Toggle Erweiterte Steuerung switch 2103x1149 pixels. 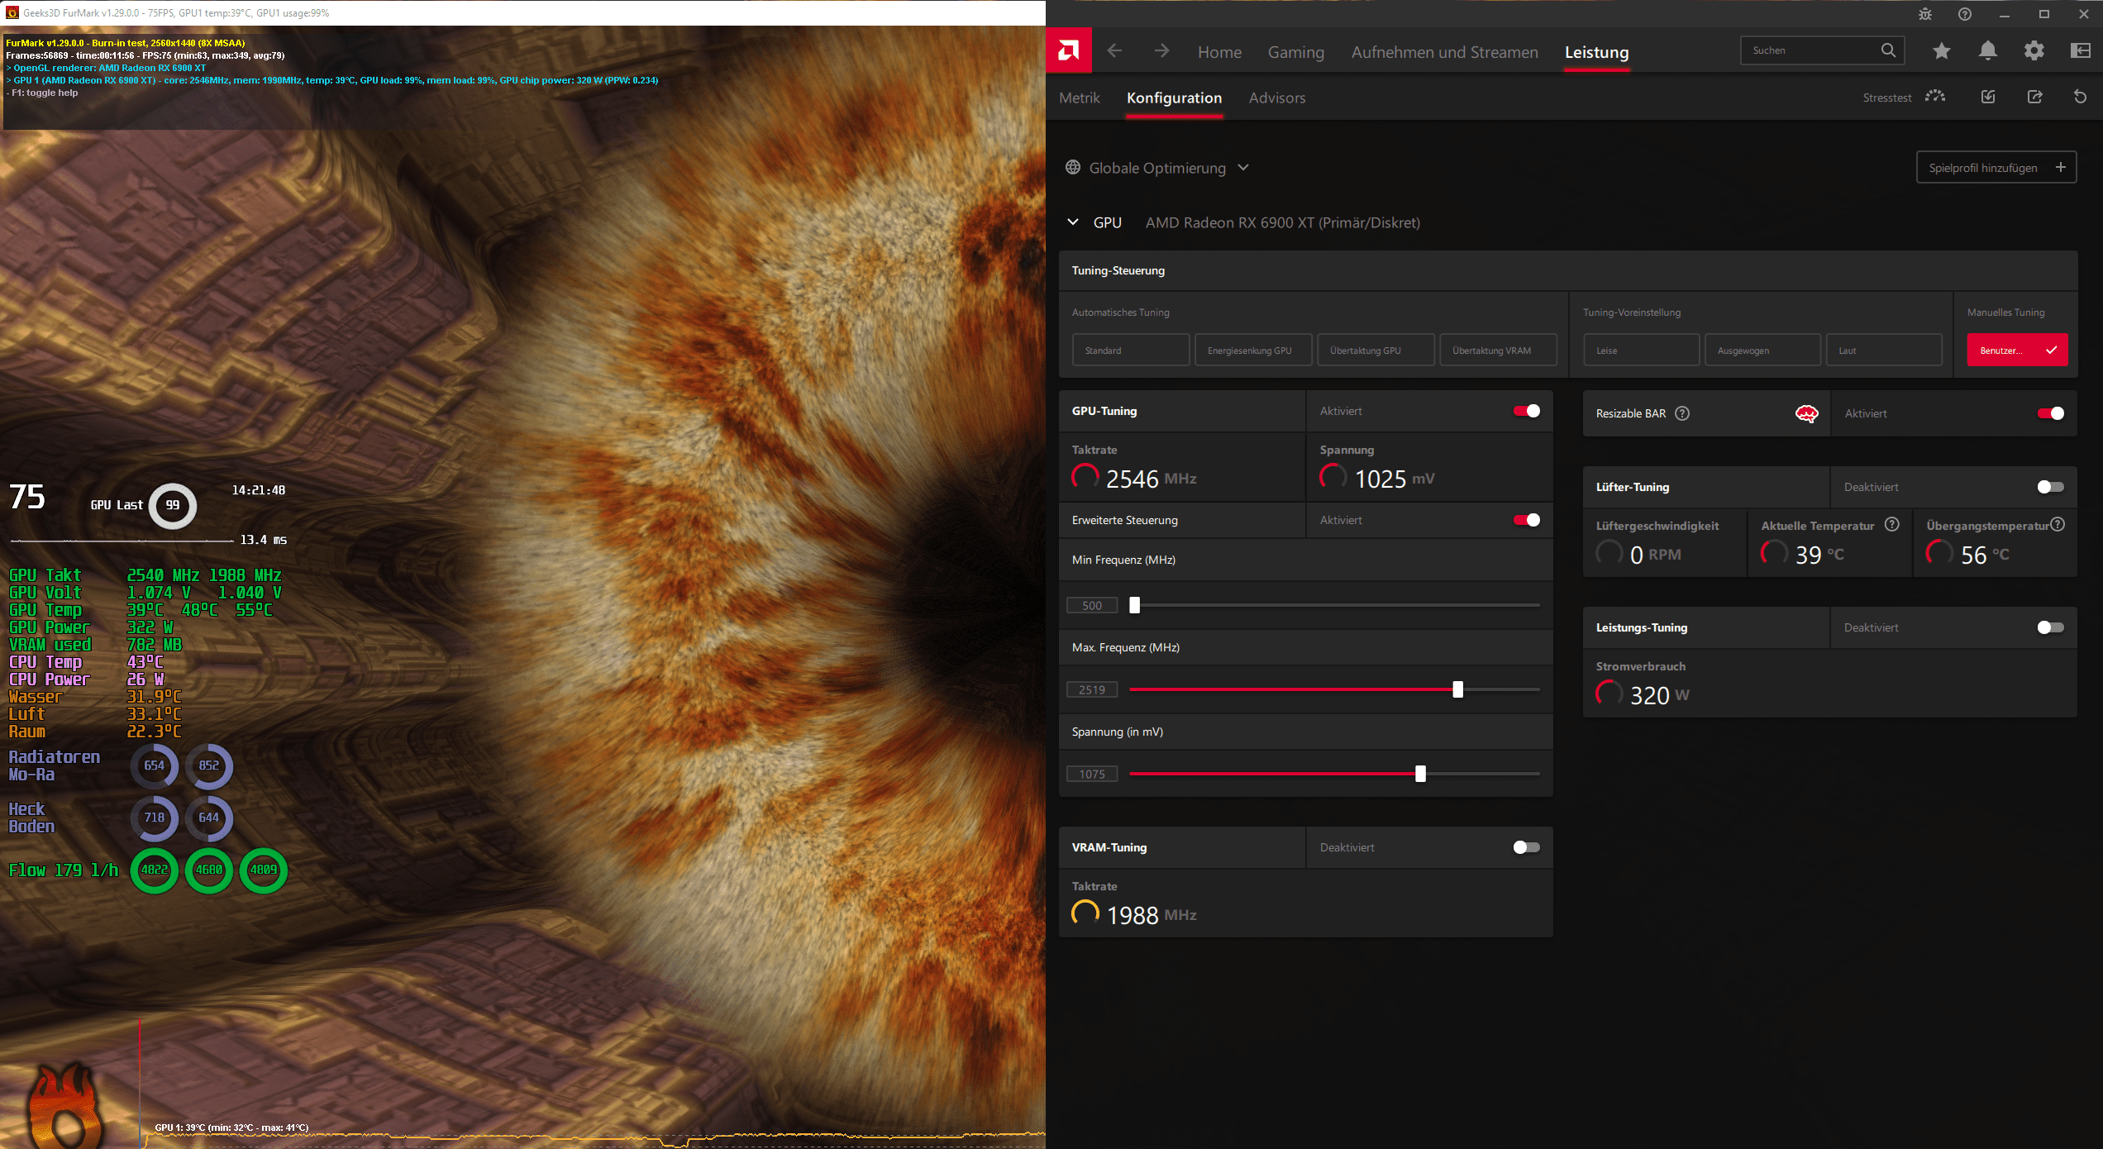[x=1527, y=520]
